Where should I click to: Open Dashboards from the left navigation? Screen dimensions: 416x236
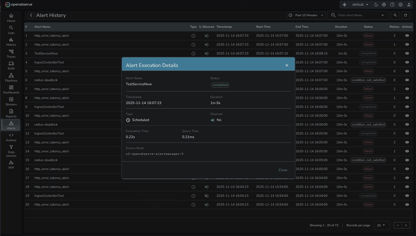[11, 89]
